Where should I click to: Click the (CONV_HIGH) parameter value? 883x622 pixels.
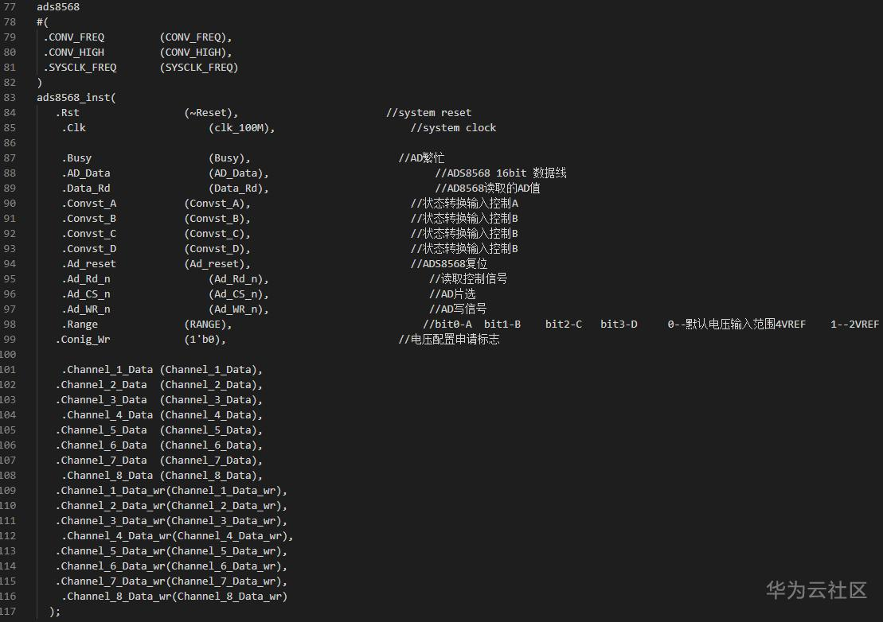coord(195,52)
